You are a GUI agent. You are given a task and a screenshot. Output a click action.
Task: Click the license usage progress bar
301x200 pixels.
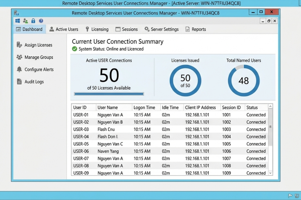109,94
